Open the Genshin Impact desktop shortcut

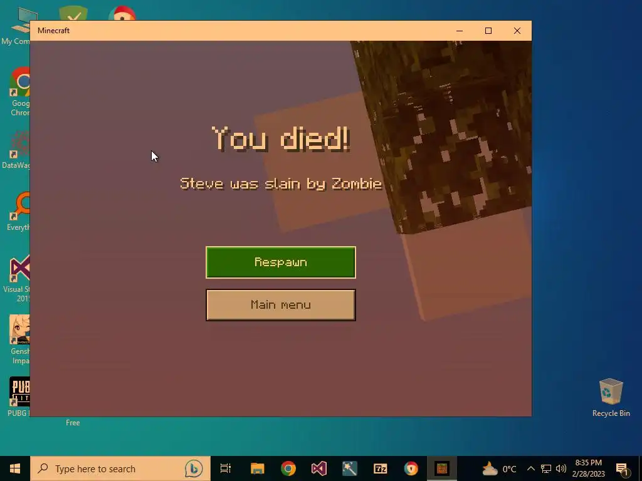[x=19, y=340]
